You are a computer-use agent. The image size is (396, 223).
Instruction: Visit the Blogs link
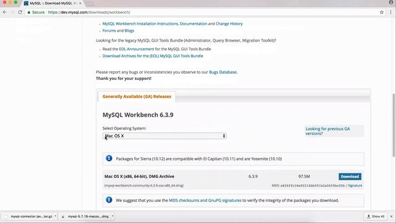[x=129, y=30]
